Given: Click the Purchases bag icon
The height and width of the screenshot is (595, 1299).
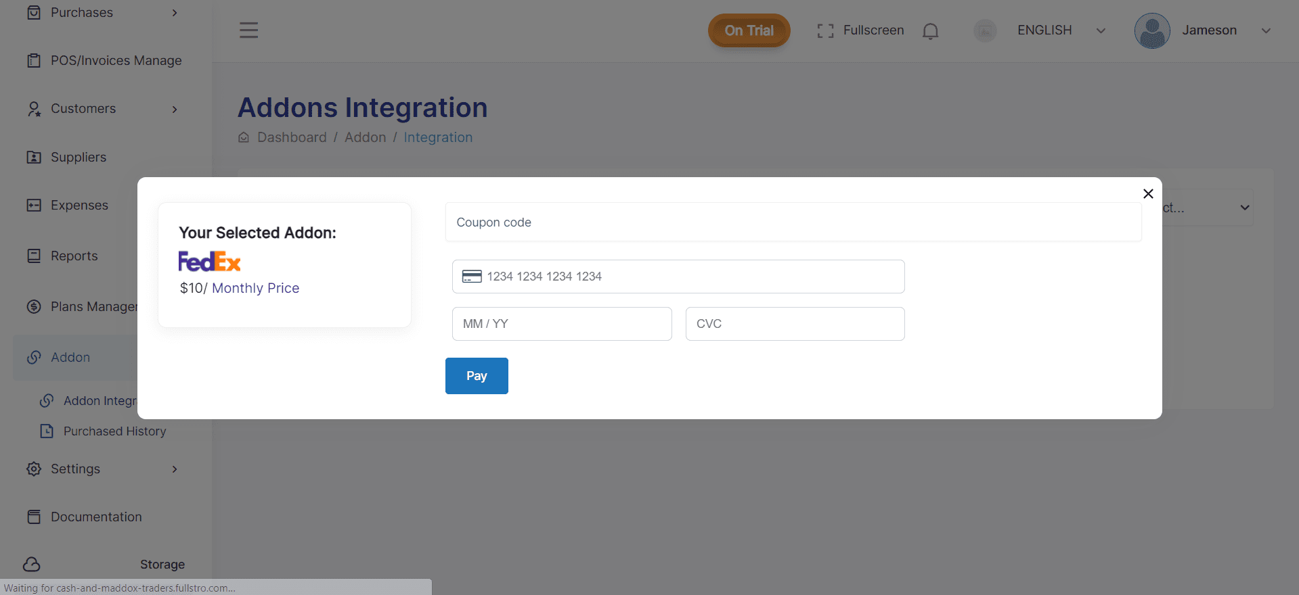Looking at the screenshot, I should click(x=34, y=13).
